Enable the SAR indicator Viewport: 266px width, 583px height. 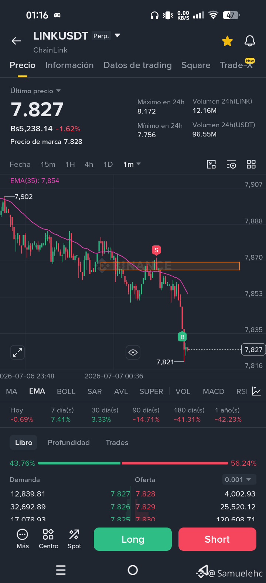95,391
